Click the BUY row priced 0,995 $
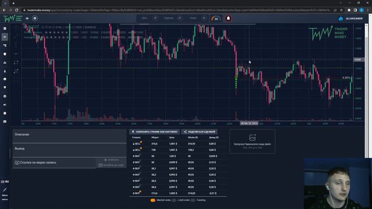Viewport: 372px width, 209px height. point(178,175)
